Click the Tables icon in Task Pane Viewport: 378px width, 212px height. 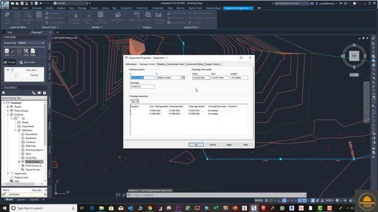click(x=19, y=52)
